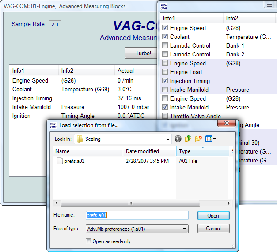Click the Back arrow icon in file dialog

click(x=178, y=139)
